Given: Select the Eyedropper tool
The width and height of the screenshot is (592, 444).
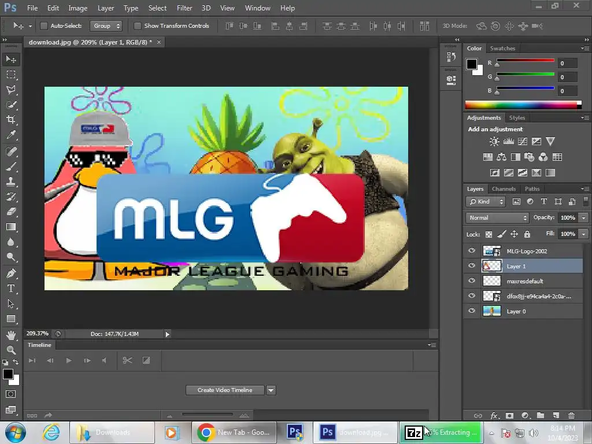Looking at the screenshot, I should tap(11, 135).
